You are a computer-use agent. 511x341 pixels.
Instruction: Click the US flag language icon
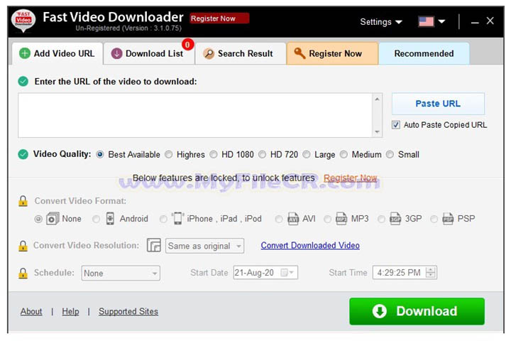426,21
